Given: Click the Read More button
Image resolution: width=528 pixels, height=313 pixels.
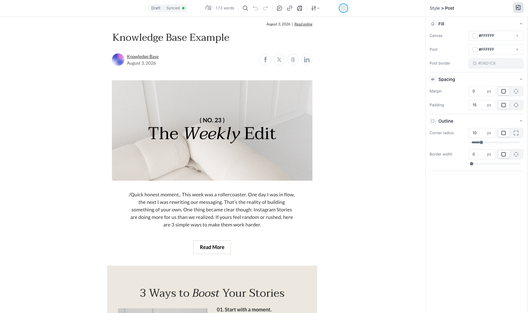Looking at the screenshot, I should pyautogui.click(x=212, y=247).
